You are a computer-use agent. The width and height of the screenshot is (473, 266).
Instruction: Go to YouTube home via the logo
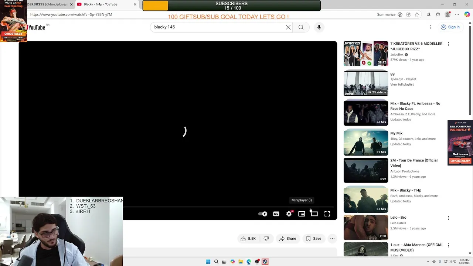[37, 27]
